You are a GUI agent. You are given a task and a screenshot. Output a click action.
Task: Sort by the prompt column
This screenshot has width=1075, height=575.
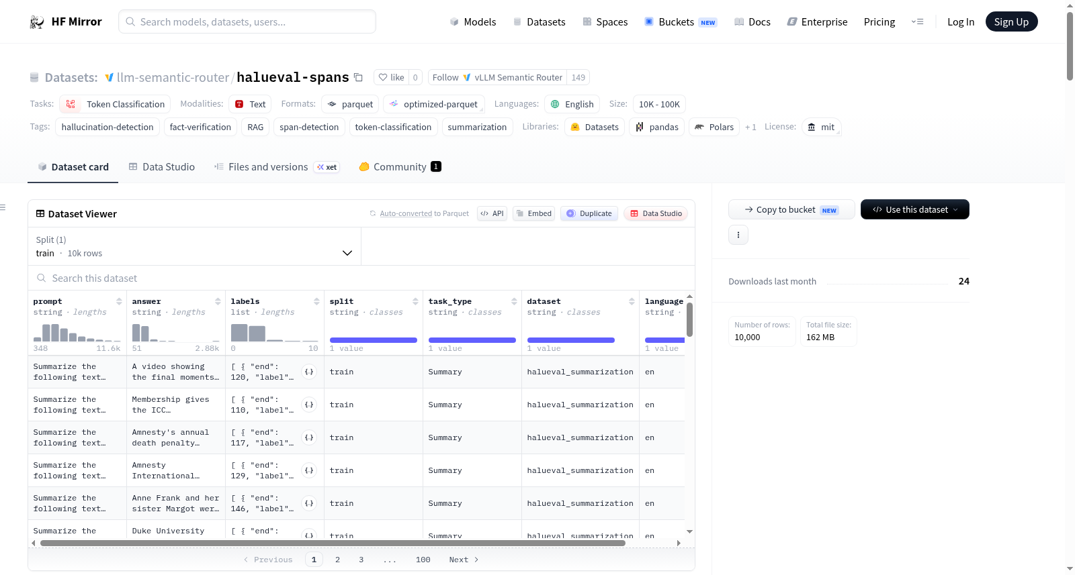click(119, 301)
